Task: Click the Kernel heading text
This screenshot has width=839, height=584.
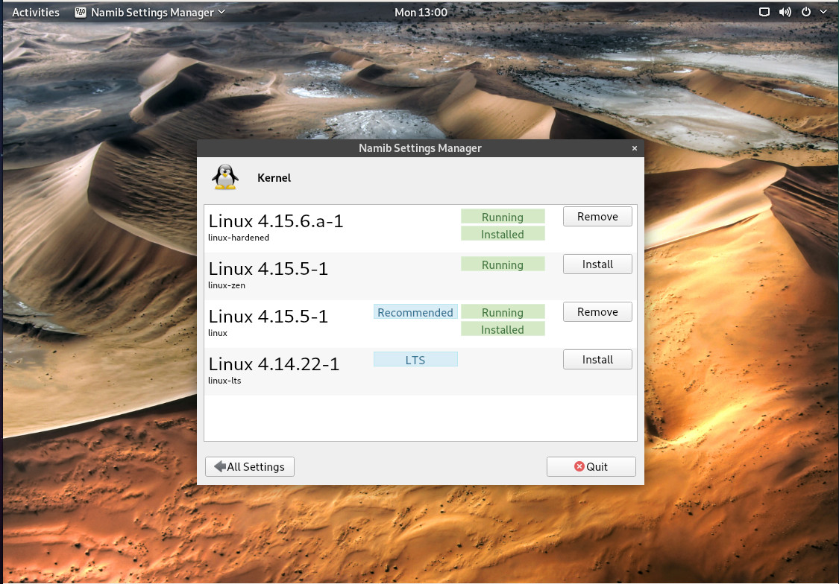Action: click(x=274, y=178)
